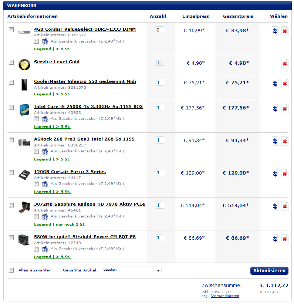Viewport: 294px width, 304px height.
Task: Click quantity field for Intel Core i5
Action: [x=160, y=107]
